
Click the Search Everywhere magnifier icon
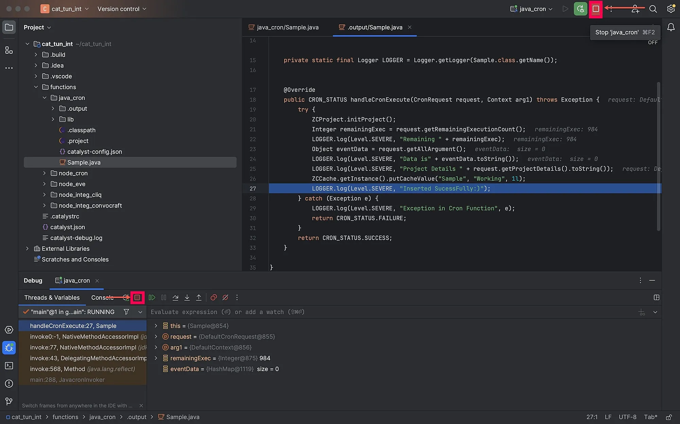click(653, 9)
